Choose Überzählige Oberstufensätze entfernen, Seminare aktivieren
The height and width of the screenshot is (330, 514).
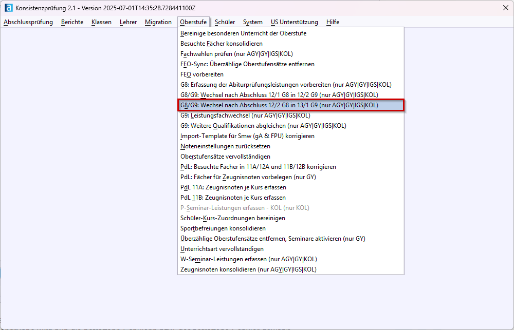(x=291, y=238)
